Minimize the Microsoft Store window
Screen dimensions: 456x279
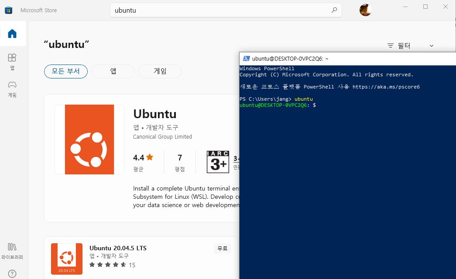coord(405,7)
